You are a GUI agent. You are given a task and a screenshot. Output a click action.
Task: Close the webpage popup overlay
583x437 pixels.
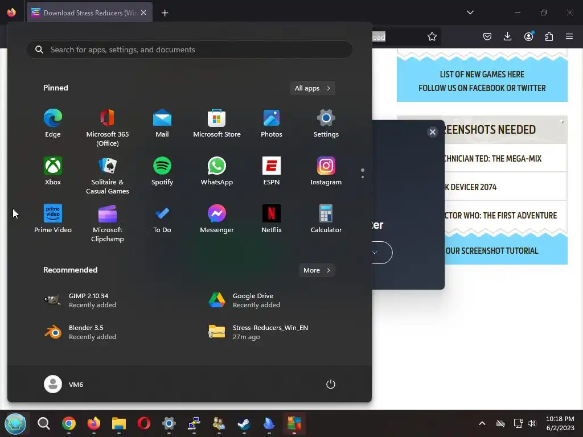(433, 132)
